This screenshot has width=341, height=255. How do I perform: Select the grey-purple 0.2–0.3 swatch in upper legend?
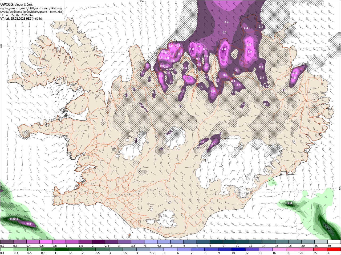point(6,242)
